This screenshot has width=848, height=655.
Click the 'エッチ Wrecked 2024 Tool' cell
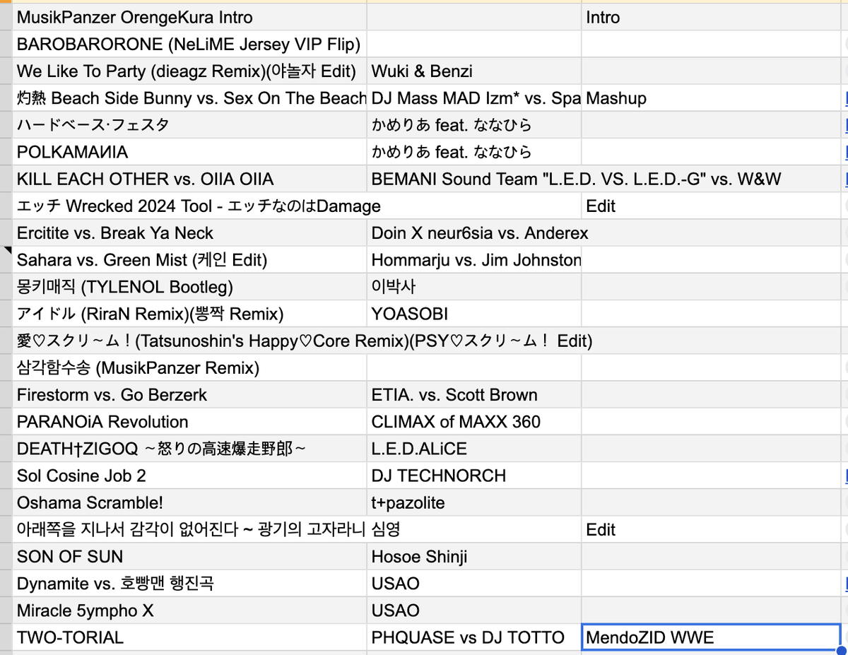[190, 206]
